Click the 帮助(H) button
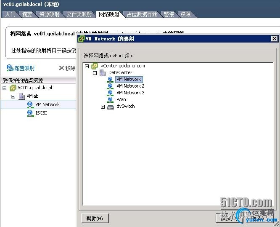The image size is (280, 227). [x=95, y=219]
